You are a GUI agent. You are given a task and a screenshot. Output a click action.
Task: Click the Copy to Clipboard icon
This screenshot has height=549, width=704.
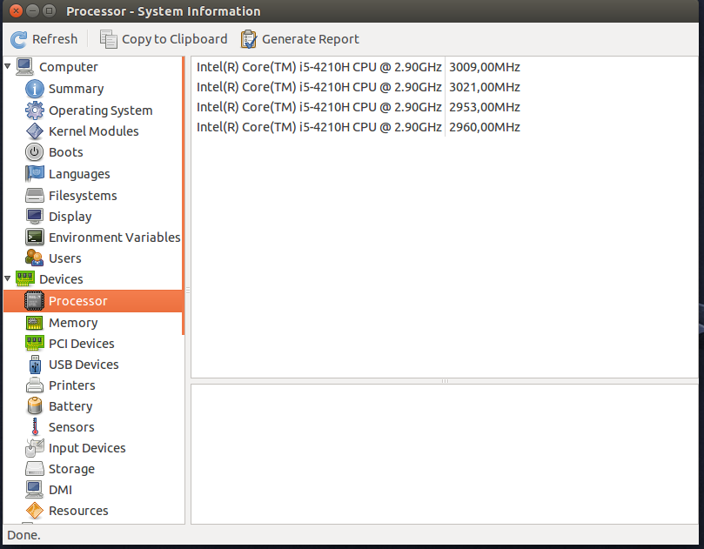[x=108, y=39]
